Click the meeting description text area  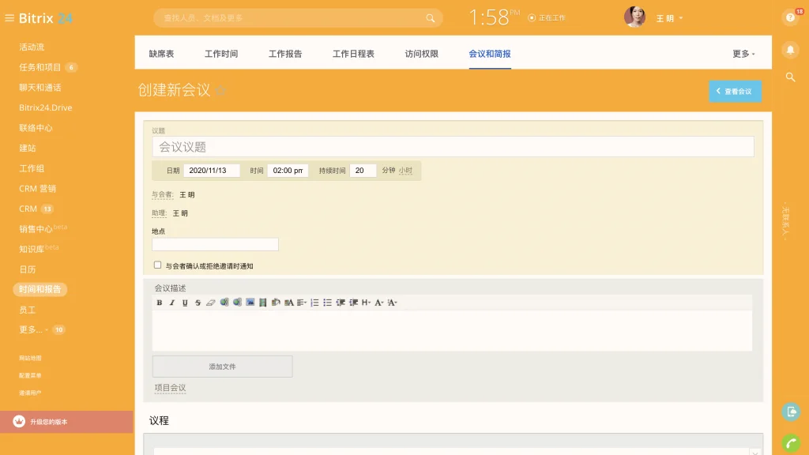coord(452,331)
